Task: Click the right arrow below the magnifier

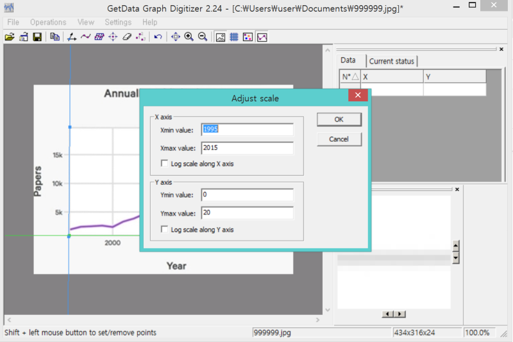Action: click(x=399, y=314)
